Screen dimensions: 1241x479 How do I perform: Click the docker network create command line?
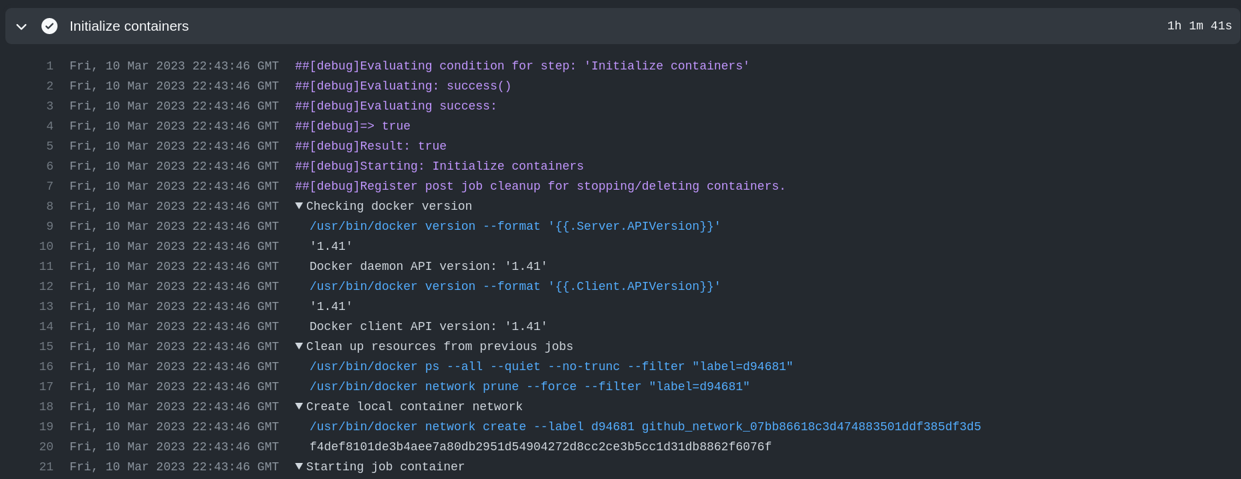coord(645,427)
